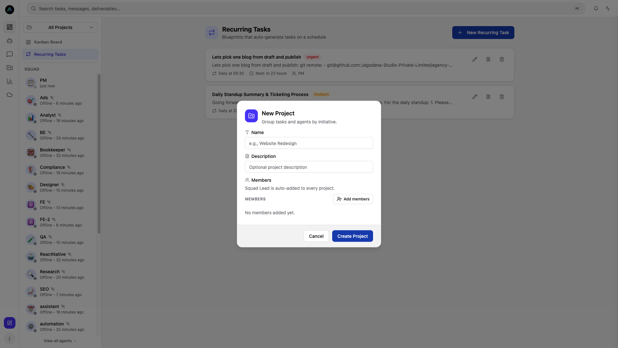Screen dimensions: 618x348
Task: Open the activity pulse icon
Action: (x=608, y=9)
